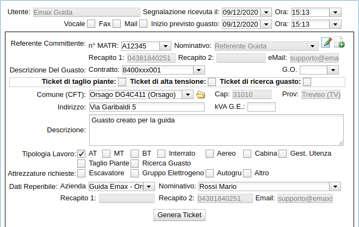Uncheck the AT tipologia lavoro checkbox

(x=82, y=154)
